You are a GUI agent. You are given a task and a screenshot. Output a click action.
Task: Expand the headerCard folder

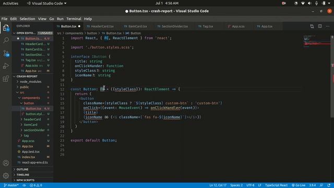pyautogui.click(x=32, y=120)
